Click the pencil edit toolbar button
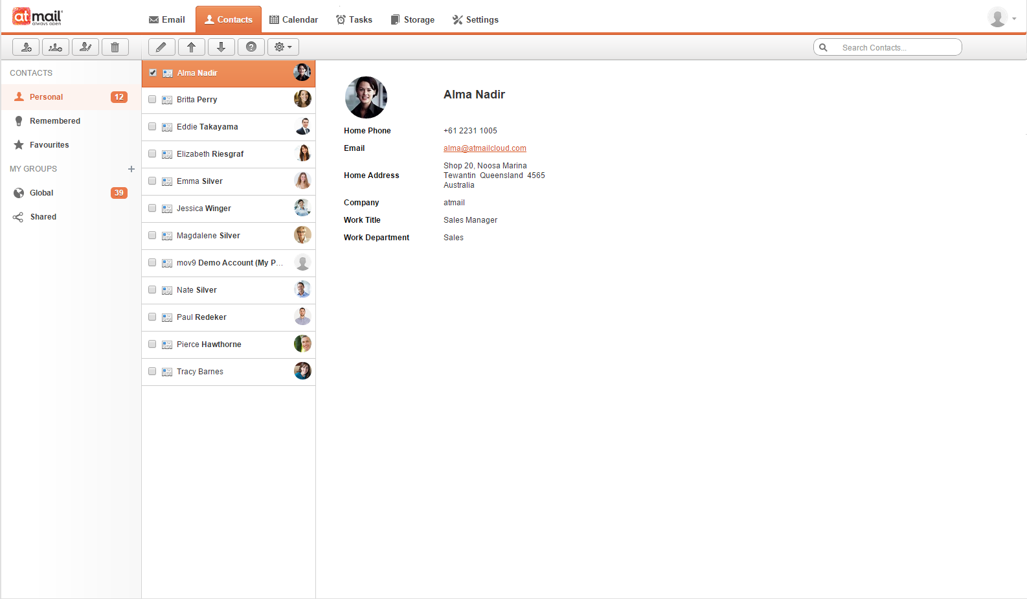 coord(162,47)
